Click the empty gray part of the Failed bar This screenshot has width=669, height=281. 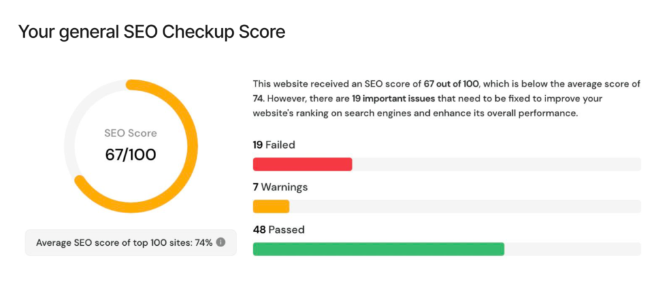click(497, 164)
